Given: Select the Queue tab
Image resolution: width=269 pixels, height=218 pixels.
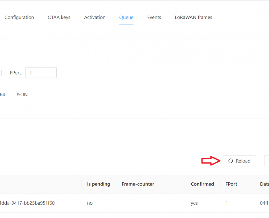Looking at the screenshot, I should tap(126, 18).
